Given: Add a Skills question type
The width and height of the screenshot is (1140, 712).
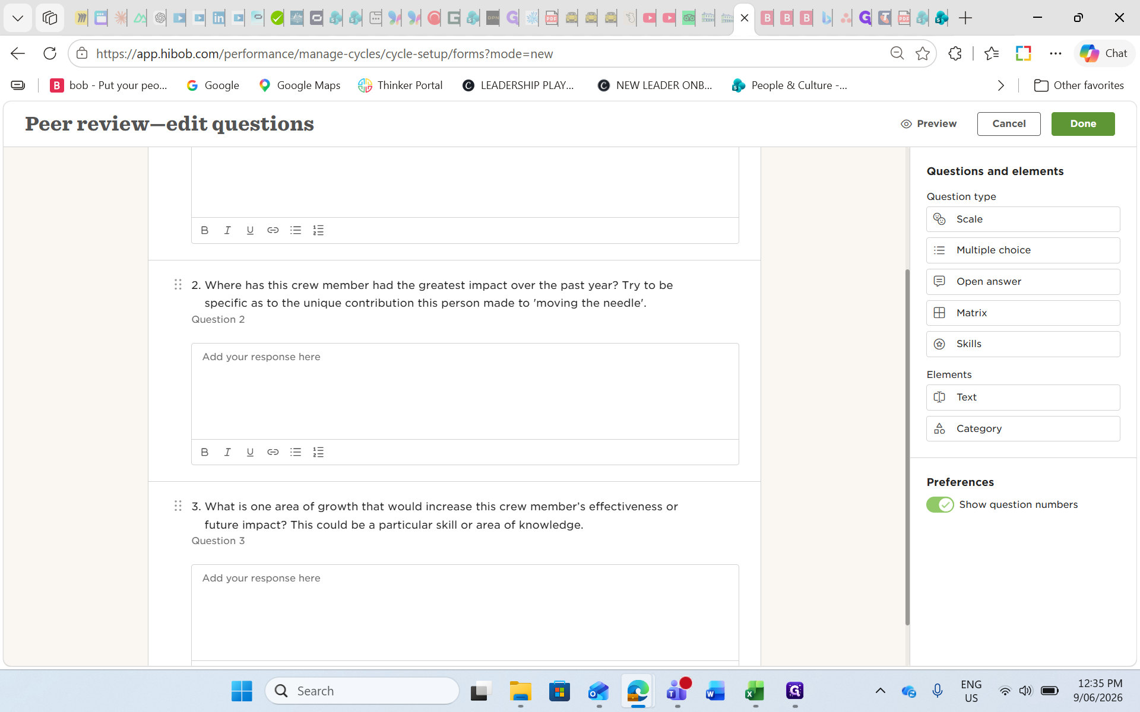Looking at the screenshot, I should tap(1023, 344).
